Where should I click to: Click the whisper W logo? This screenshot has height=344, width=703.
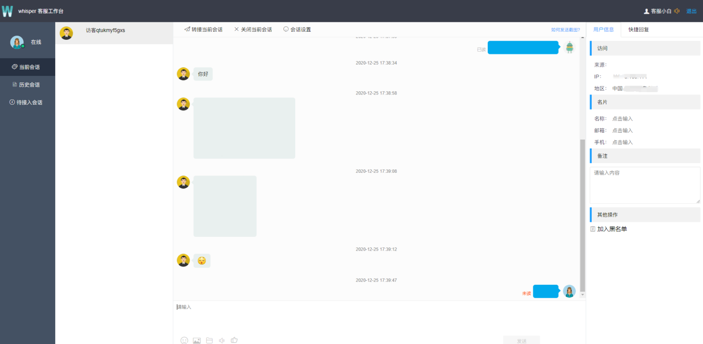[x=7, y=11]
